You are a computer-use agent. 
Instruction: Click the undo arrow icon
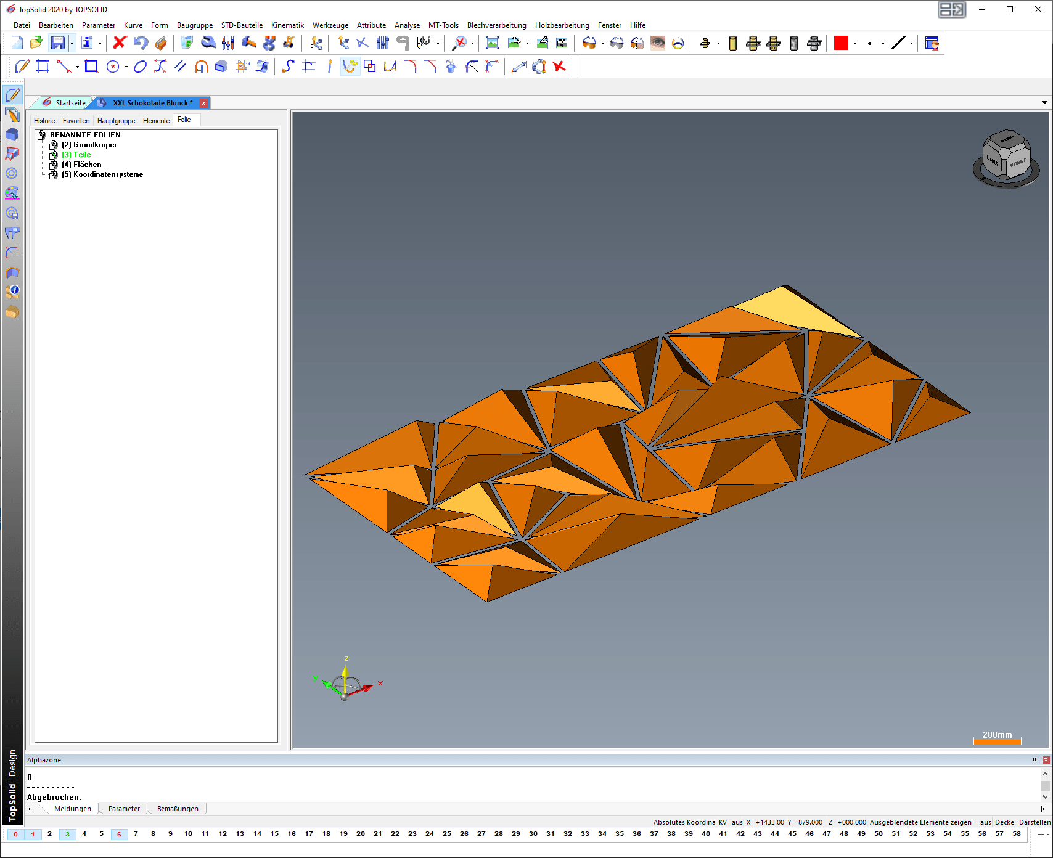tap(141, 43)
